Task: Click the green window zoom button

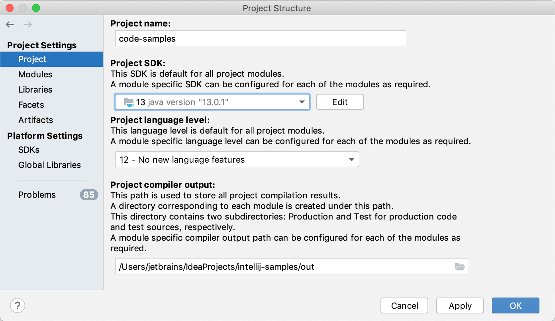Action: 36,8
